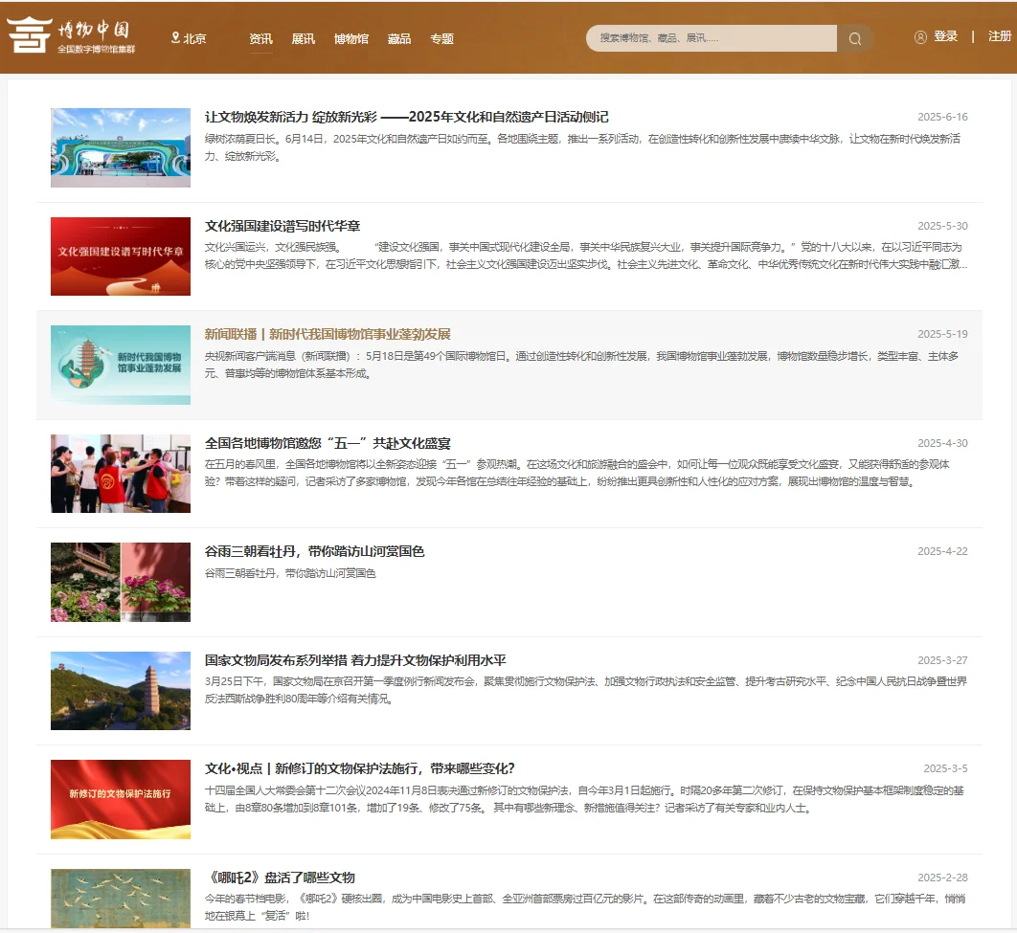The width and height of the screenshot is (1017, 933).
Task: Click the date 2025-2-28
Action: click(x=942, y=877)
